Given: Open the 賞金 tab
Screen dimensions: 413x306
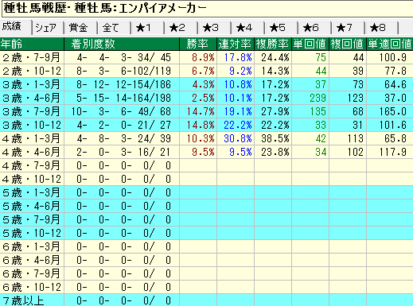Looking at the screenshot, I should [81, 28].
